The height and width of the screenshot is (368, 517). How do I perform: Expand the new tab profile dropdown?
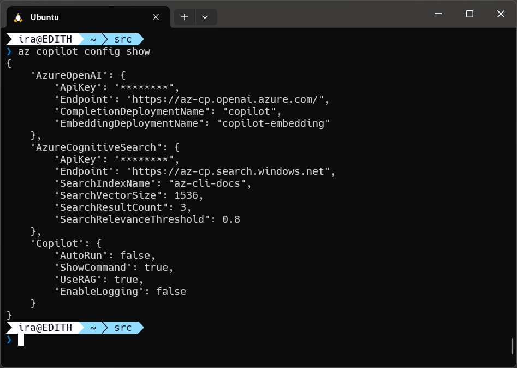coord(205,17)
